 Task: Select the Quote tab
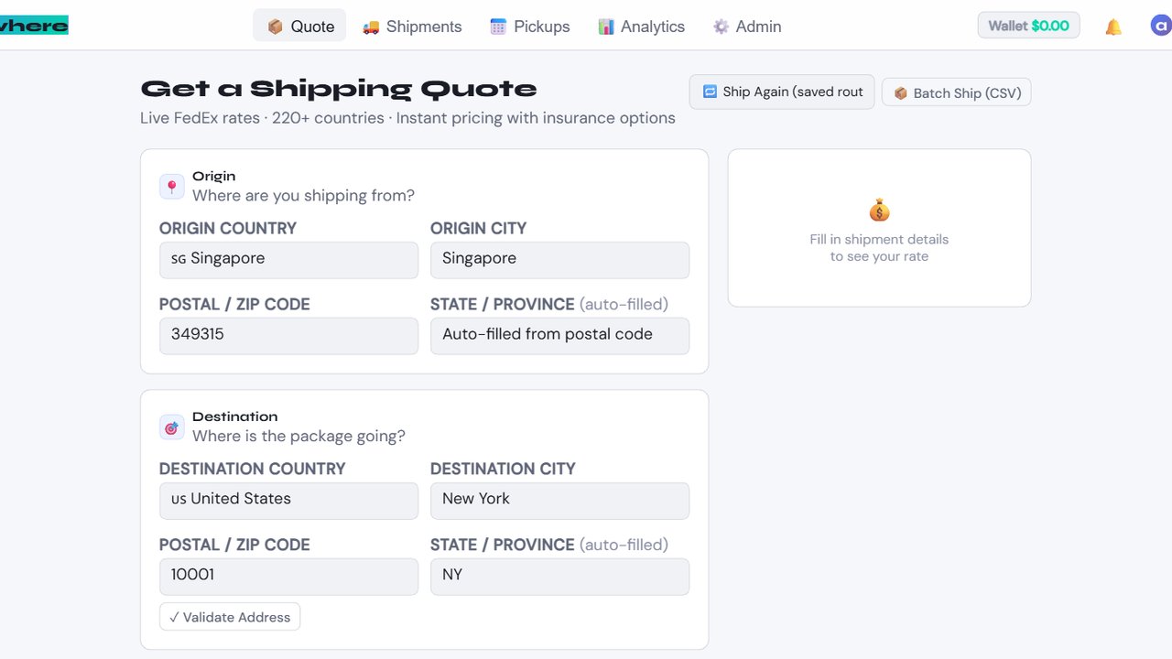(x=299, y=27)
